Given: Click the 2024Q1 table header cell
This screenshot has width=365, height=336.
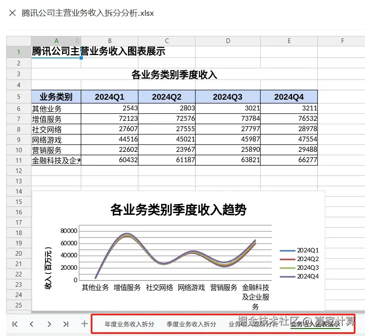Looking at the screenshot, I should (x=110, y=97).
